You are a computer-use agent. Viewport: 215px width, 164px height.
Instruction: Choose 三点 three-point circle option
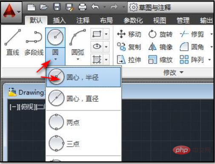point(83,144)
